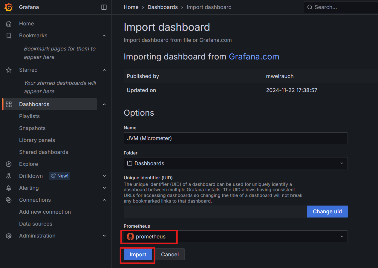This screenshot has height=268, width=378.
Task: Click the Published by label
Action: coord(143,76)
